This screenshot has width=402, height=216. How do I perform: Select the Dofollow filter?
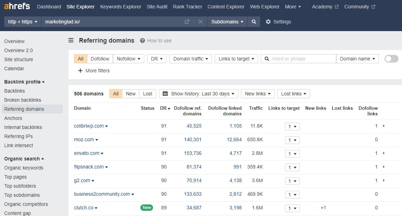(100, 59)
